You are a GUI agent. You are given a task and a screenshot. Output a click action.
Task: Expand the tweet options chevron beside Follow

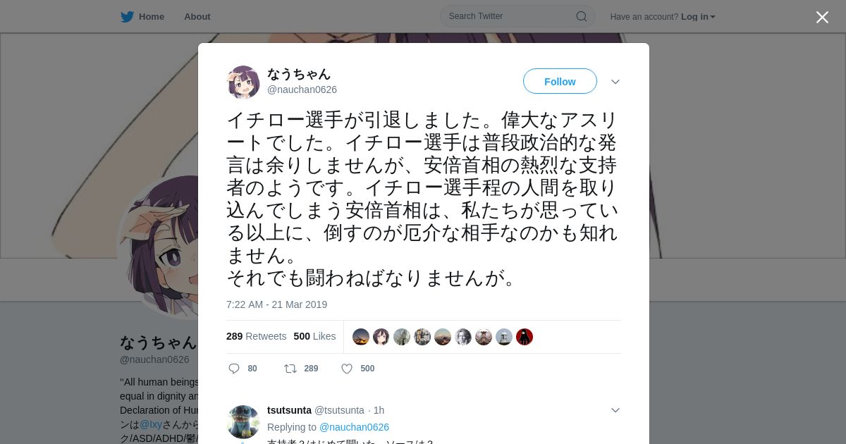(615, 82)
